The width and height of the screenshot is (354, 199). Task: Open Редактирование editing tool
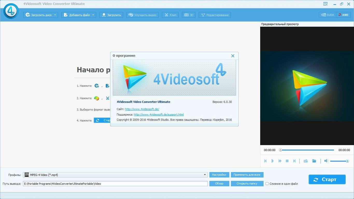215,15
